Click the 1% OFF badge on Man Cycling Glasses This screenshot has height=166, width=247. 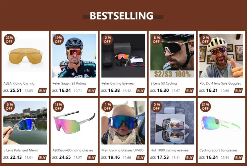tap(107, 107)
